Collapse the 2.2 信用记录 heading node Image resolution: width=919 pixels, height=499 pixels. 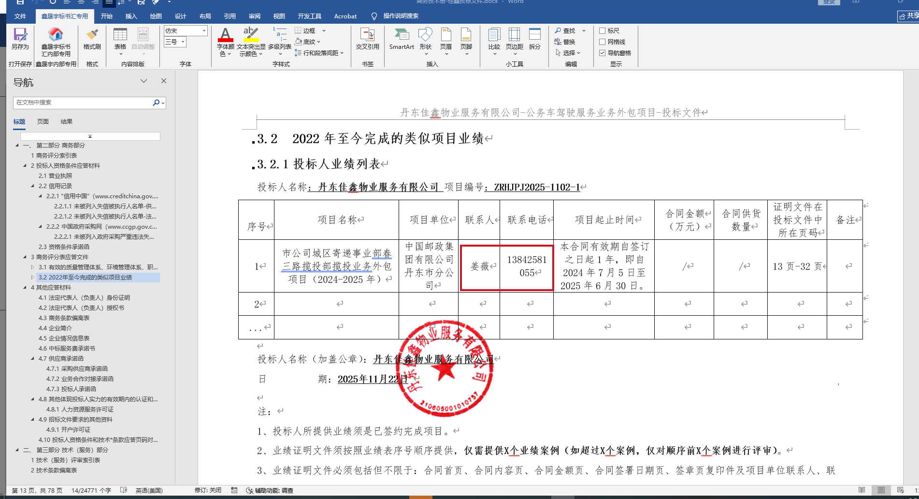pos(33,186)
